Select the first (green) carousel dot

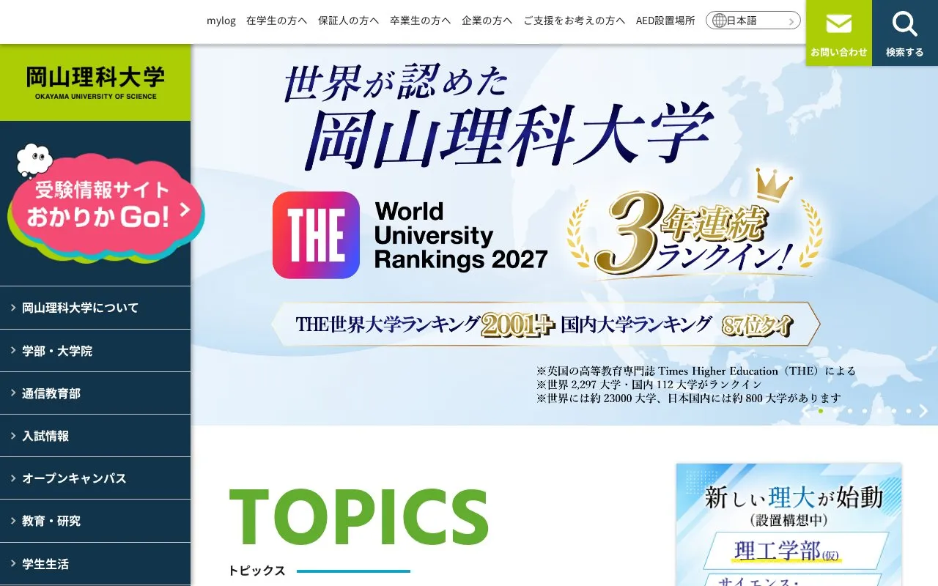821,411
